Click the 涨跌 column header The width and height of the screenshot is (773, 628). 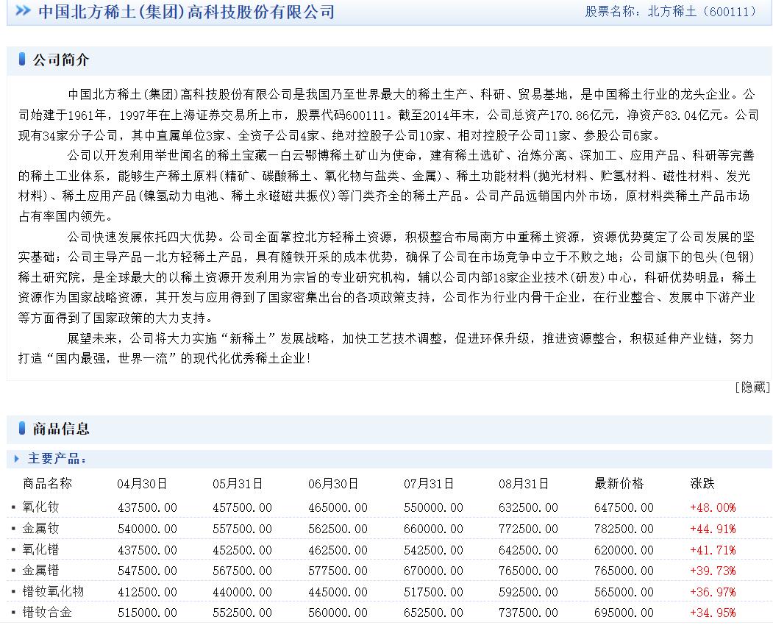(702, 484)
